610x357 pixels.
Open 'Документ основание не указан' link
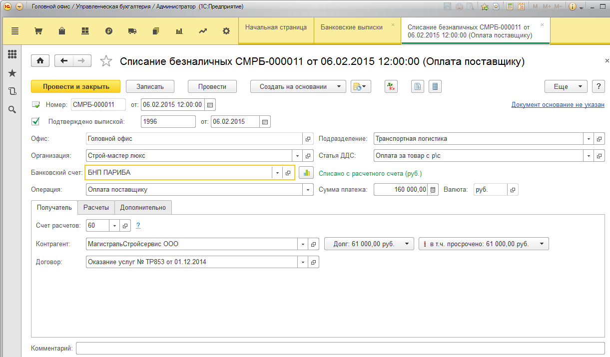coord(558,105)
